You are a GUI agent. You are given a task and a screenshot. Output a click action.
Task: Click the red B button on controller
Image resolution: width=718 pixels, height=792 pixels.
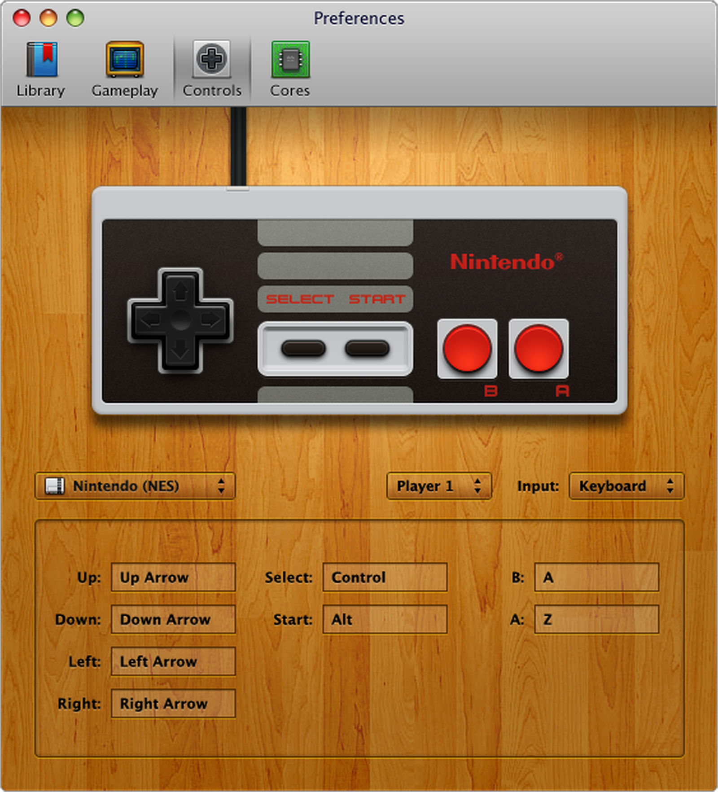[467, 349]
